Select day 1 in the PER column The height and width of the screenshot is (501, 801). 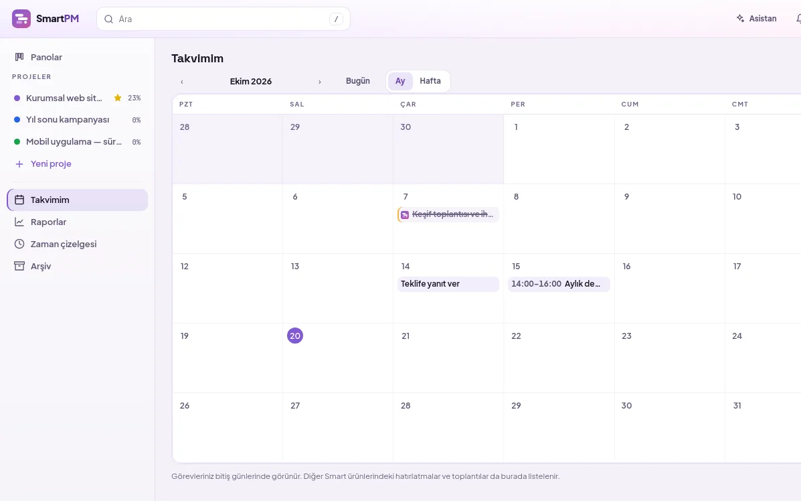click(516, 127)
